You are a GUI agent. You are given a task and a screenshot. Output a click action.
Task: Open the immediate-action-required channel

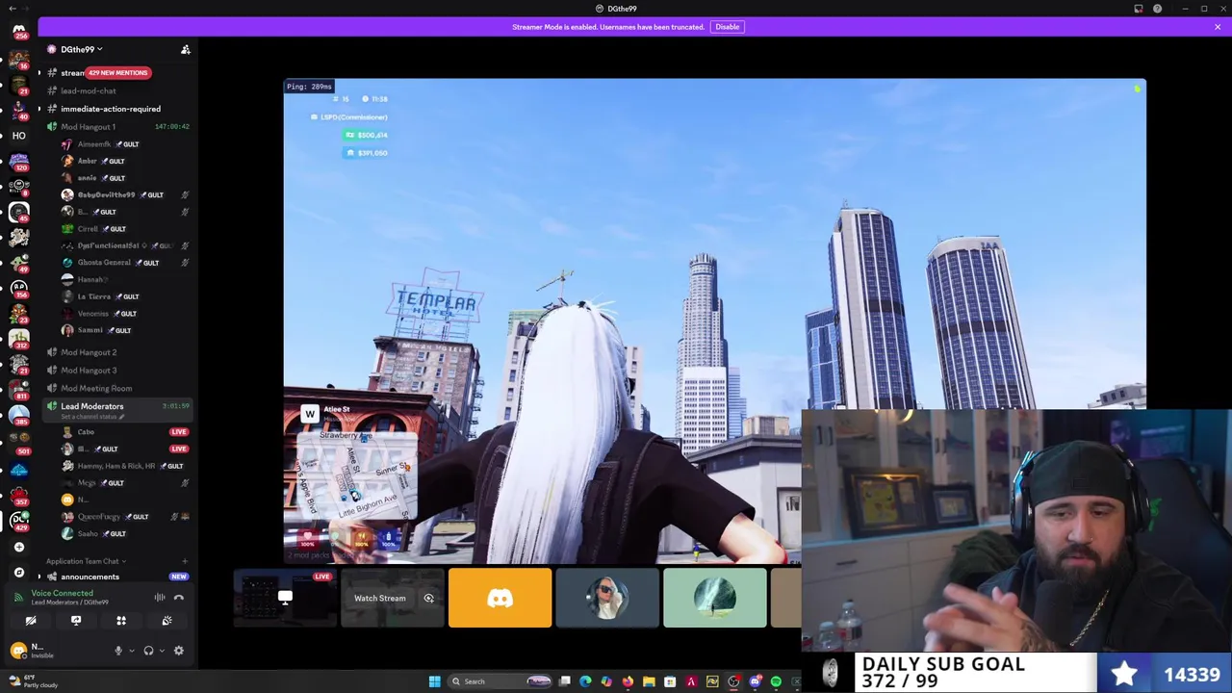pyautogui.click(x=111, y=109)
